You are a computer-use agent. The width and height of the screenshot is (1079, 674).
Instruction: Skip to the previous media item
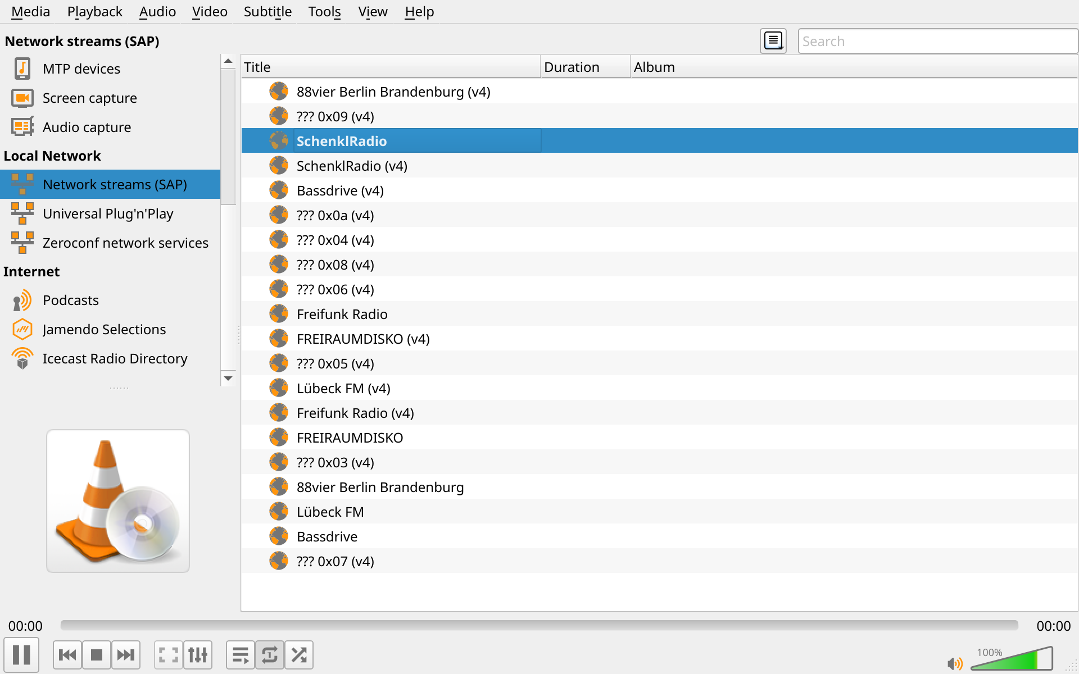[67, 655]
